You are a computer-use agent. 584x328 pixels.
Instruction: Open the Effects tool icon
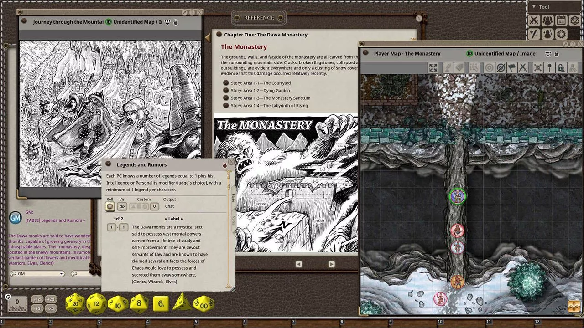point(548,34)
